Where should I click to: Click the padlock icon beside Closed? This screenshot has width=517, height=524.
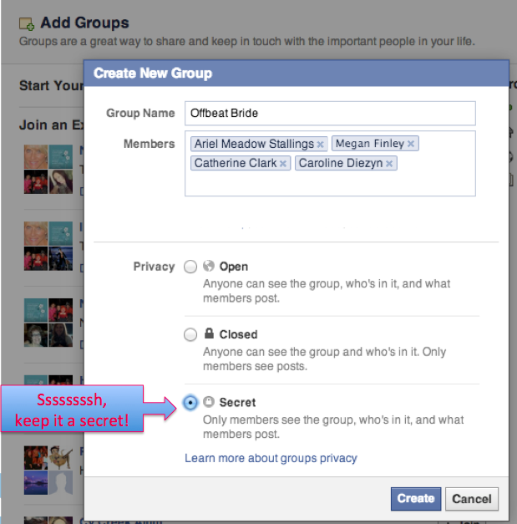point(209,334)
